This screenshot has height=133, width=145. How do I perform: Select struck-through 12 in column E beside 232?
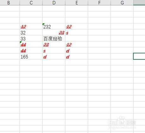[x=76, y=26]
